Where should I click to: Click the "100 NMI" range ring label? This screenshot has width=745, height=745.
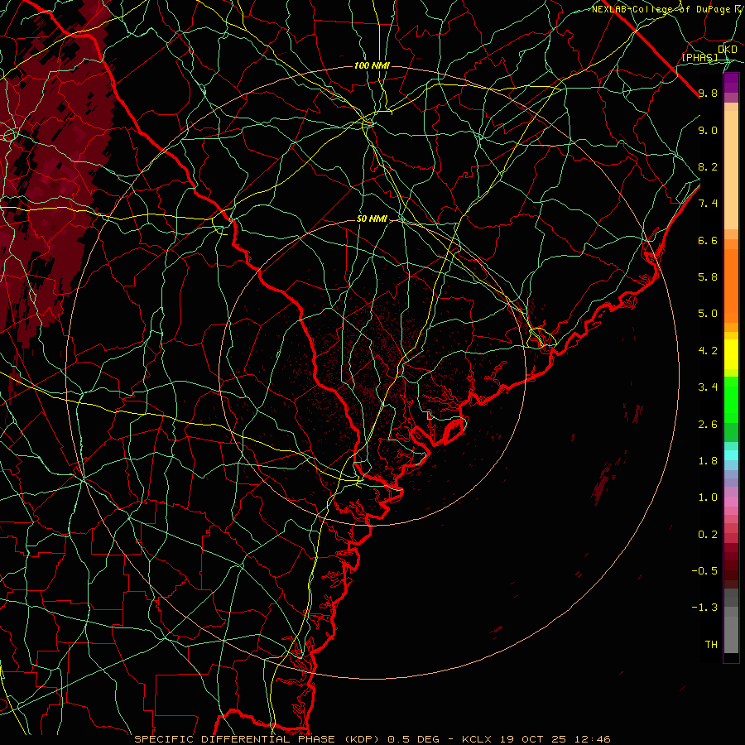coord(372,65)
